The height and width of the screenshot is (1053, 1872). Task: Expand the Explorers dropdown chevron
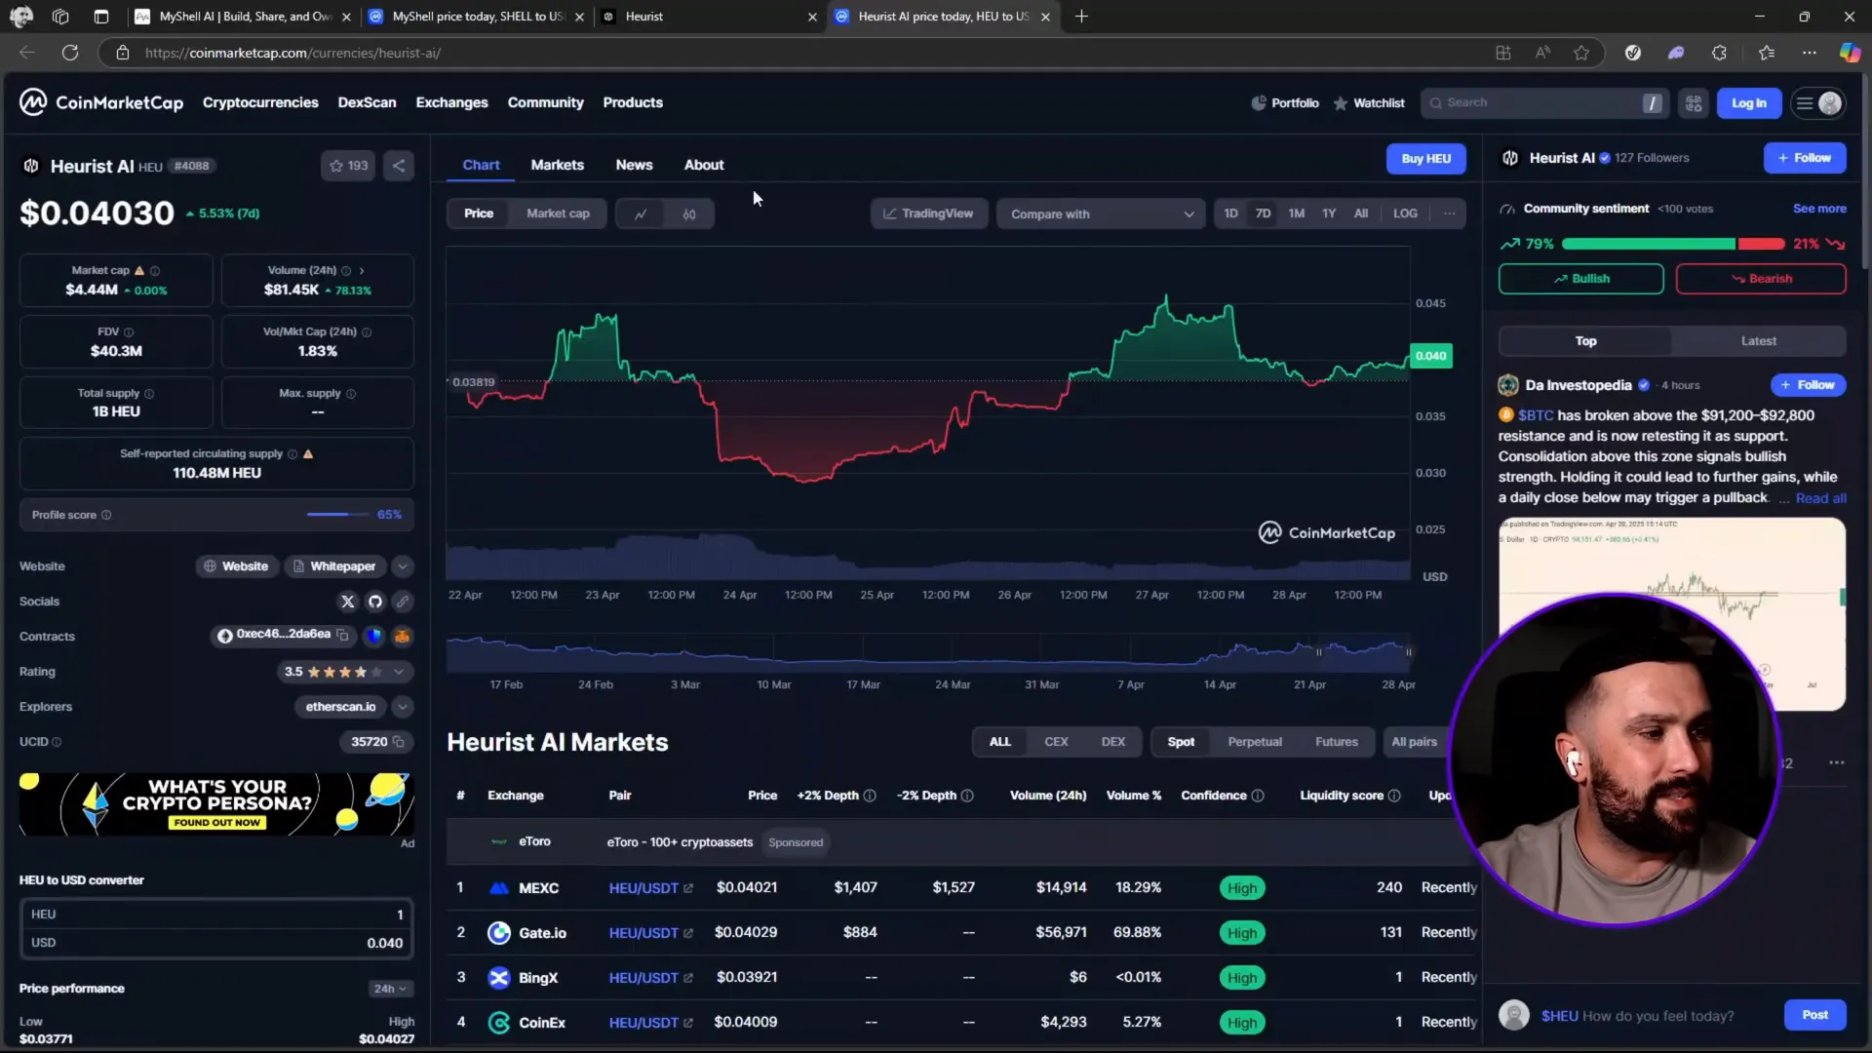point(403,707)
